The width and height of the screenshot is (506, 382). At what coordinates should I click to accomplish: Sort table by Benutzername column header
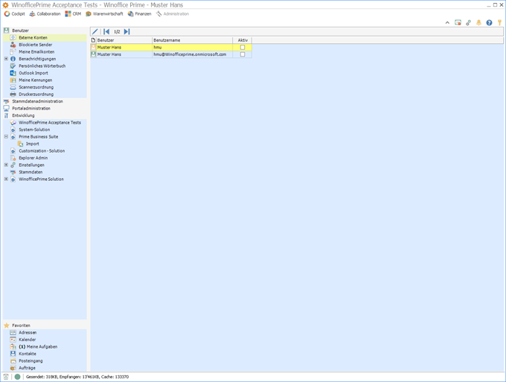pyautogui.click(x=191, y=40)
